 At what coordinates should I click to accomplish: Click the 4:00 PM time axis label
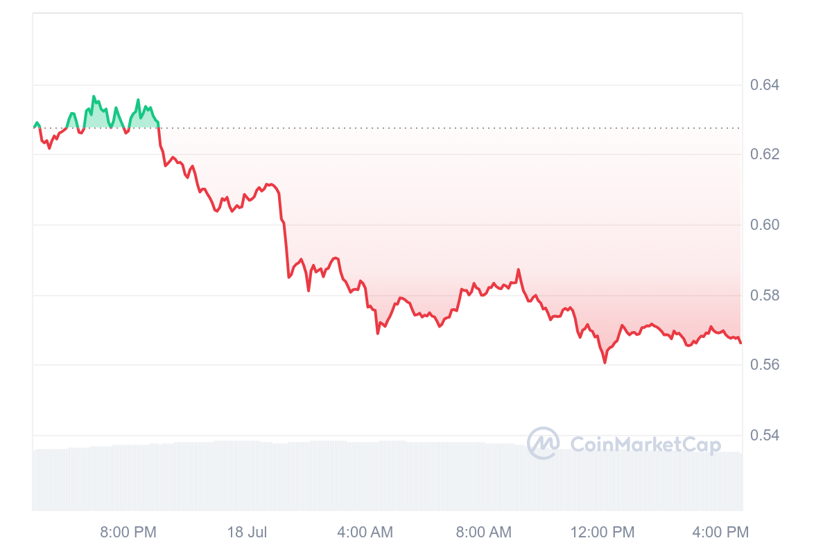(720, 533)
